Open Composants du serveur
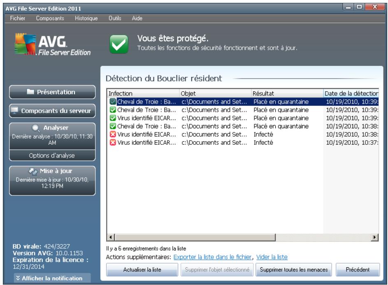The height and width of the screenshot is (285, 388). tap(52, 111)
